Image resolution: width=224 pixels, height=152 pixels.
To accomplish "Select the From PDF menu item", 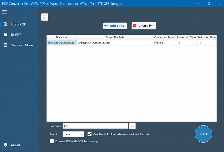I will click(20, 24).
